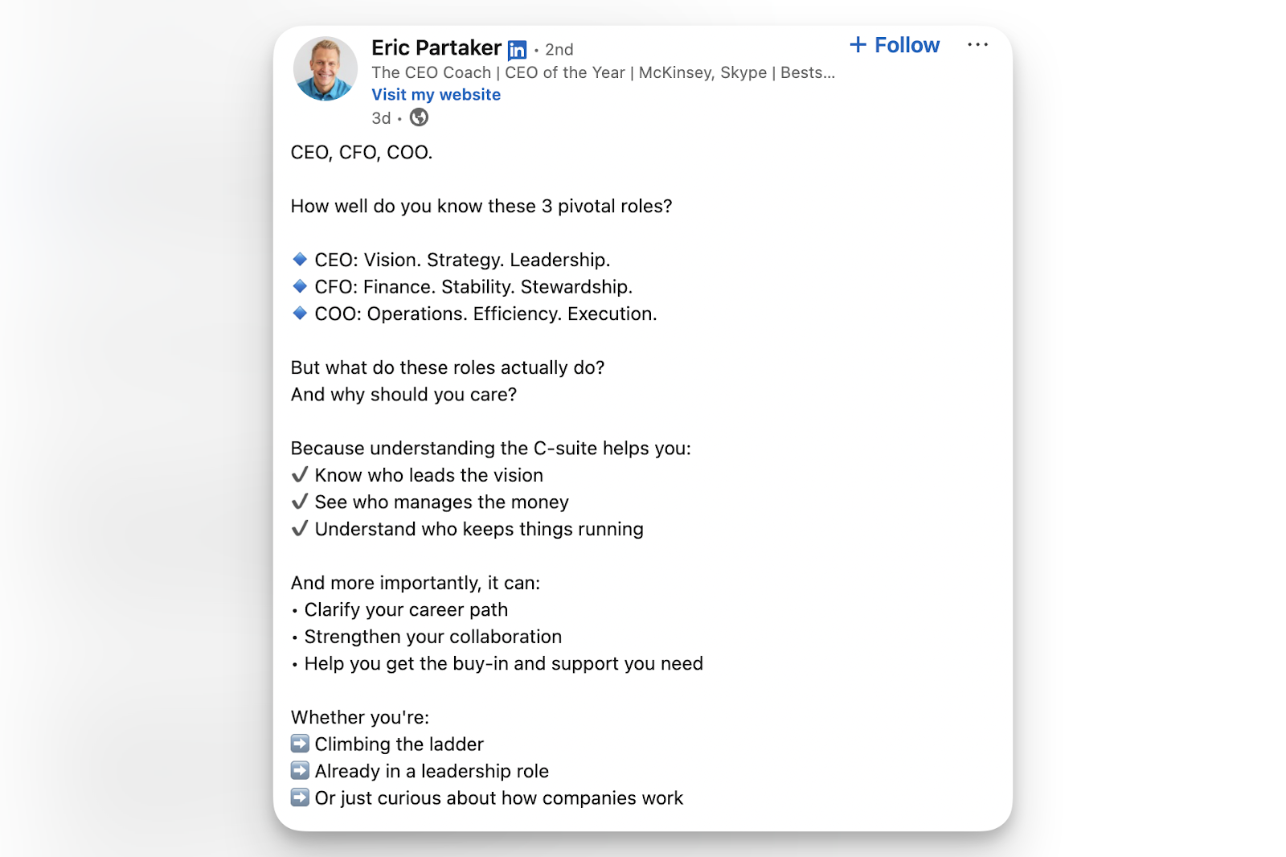The image size is (1286, 857).
Task: Click the blue diamond icon before the CEO line
Action: (x=298, y=259)
